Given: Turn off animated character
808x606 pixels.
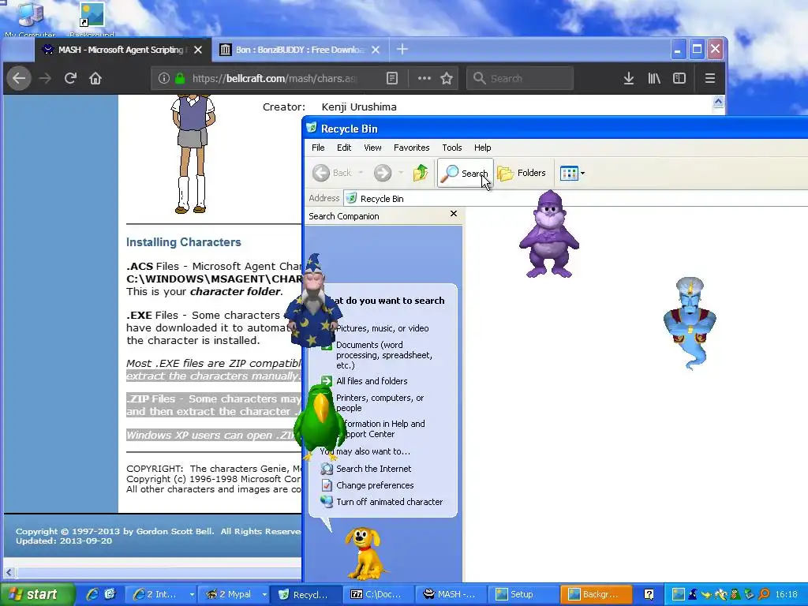Looking at the screenshot, I should click(x=389, y=502).
